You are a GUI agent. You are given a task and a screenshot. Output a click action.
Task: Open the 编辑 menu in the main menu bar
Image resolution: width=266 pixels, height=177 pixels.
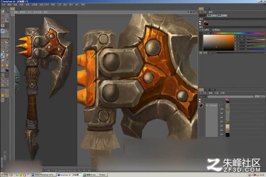(9, 5)
